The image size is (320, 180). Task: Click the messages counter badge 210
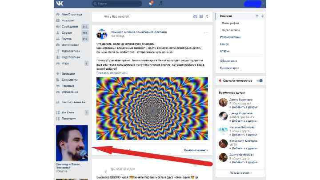coord(85,27)
